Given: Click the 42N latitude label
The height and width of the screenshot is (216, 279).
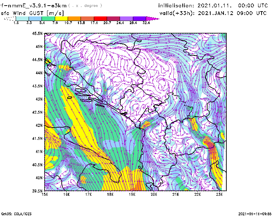Looking at the screenshot, I should pyautogui.click(x=39, y=125).
